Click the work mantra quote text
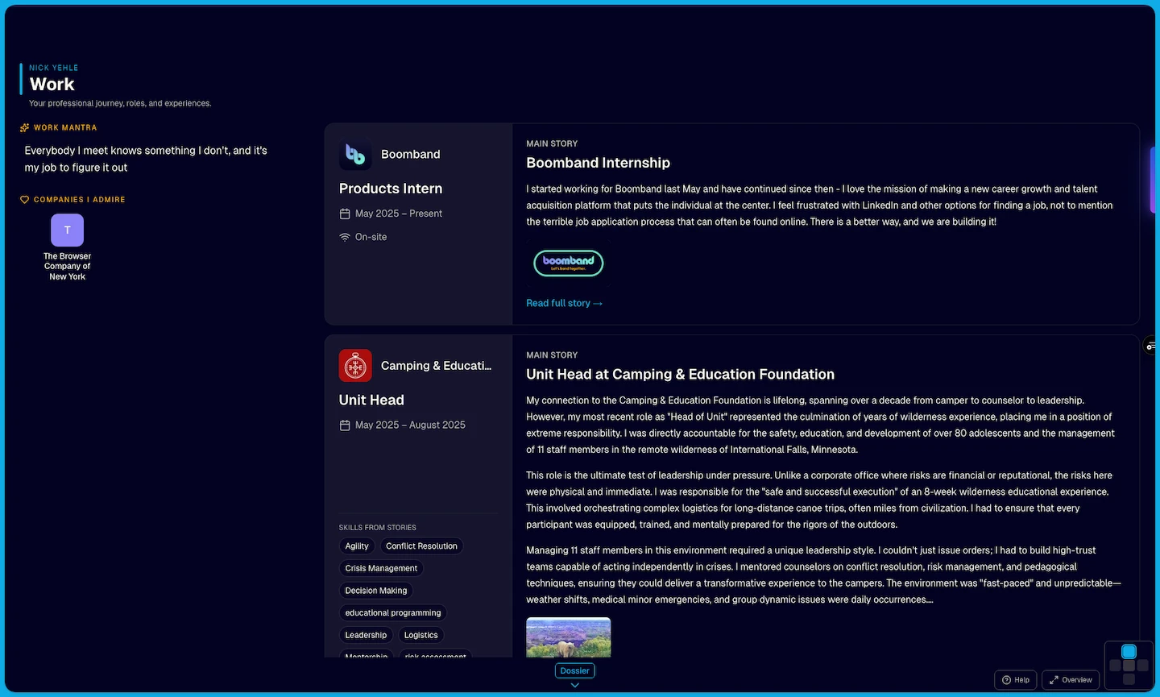 tap(146, 159)
